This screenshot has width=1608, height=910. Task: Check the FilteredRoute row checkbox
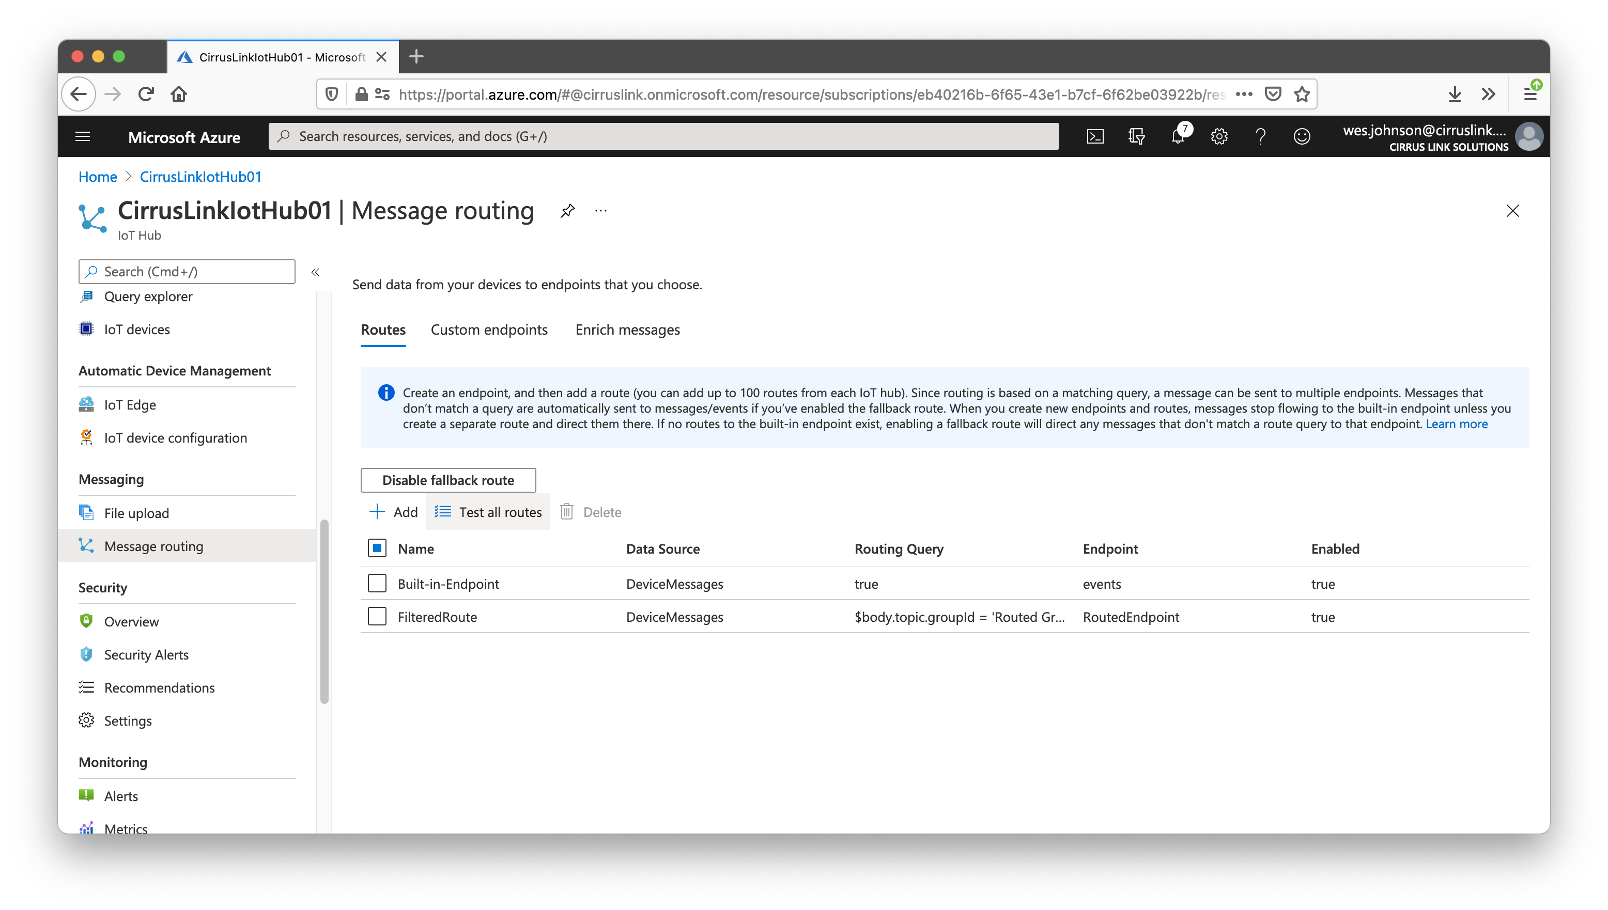(377, 616)
